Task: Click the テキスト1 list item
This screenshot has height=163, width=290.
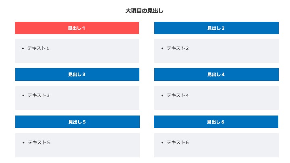Action: coord(38,48)
